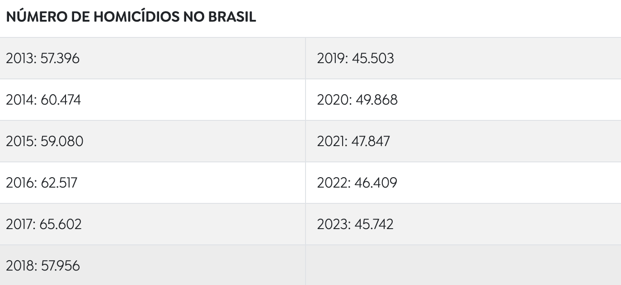Viewport: 621px width, 285px height.
Task: Select the 2014: 60.474 cell
Action: [153, 100]
